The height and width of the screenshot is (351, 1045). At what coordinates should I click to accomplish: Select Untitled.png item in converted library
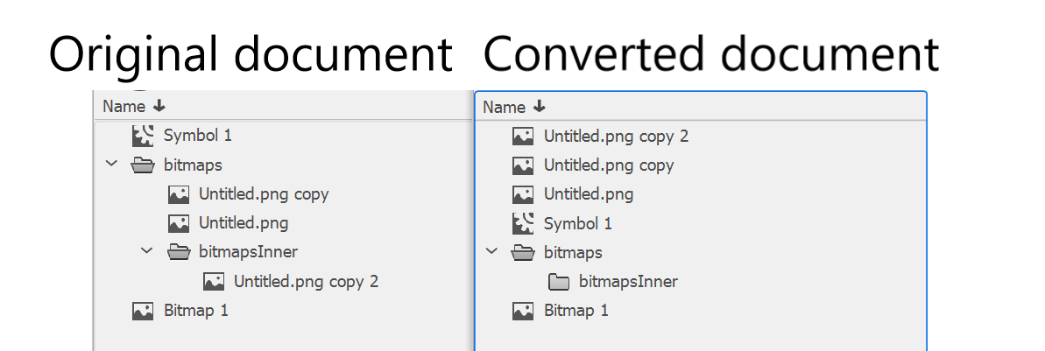click(589, 194)
